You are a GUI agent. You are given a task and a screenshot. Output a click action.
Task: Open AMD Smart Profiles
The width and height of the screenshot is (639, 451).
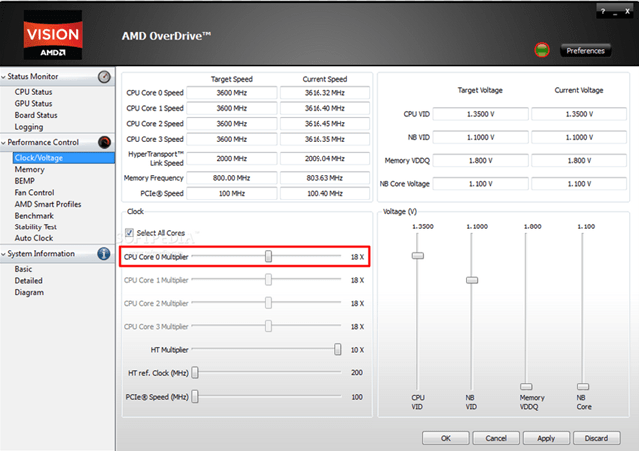pyautogui.click(x=48, y=204)
